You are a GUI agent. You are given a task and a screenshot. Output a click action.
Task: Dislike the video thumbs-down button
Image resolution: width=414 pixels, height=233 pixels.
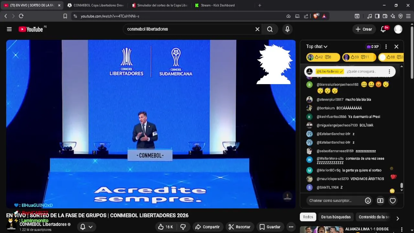point(183,227)
